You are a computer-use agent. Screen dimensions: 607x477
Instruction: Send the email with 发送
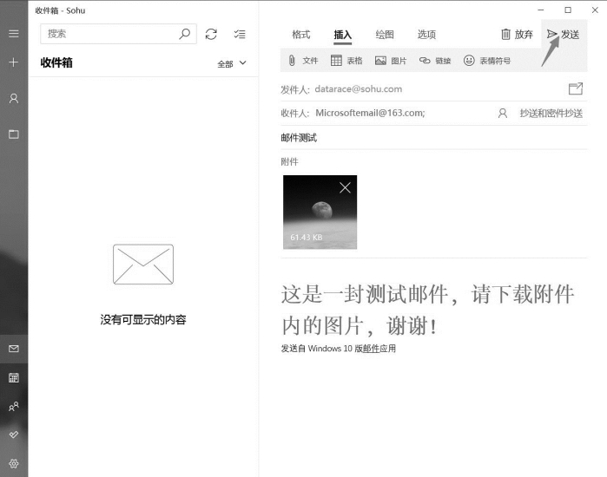(x=564, y=35)
